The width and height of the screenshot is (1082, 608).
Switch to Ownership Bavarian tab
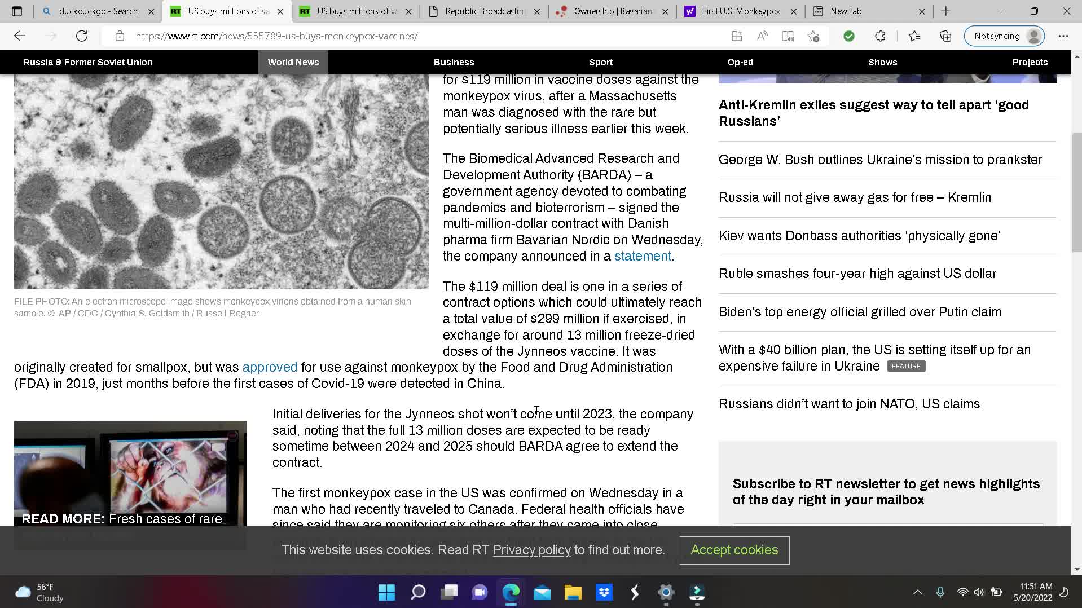click(x=612, y=11)
